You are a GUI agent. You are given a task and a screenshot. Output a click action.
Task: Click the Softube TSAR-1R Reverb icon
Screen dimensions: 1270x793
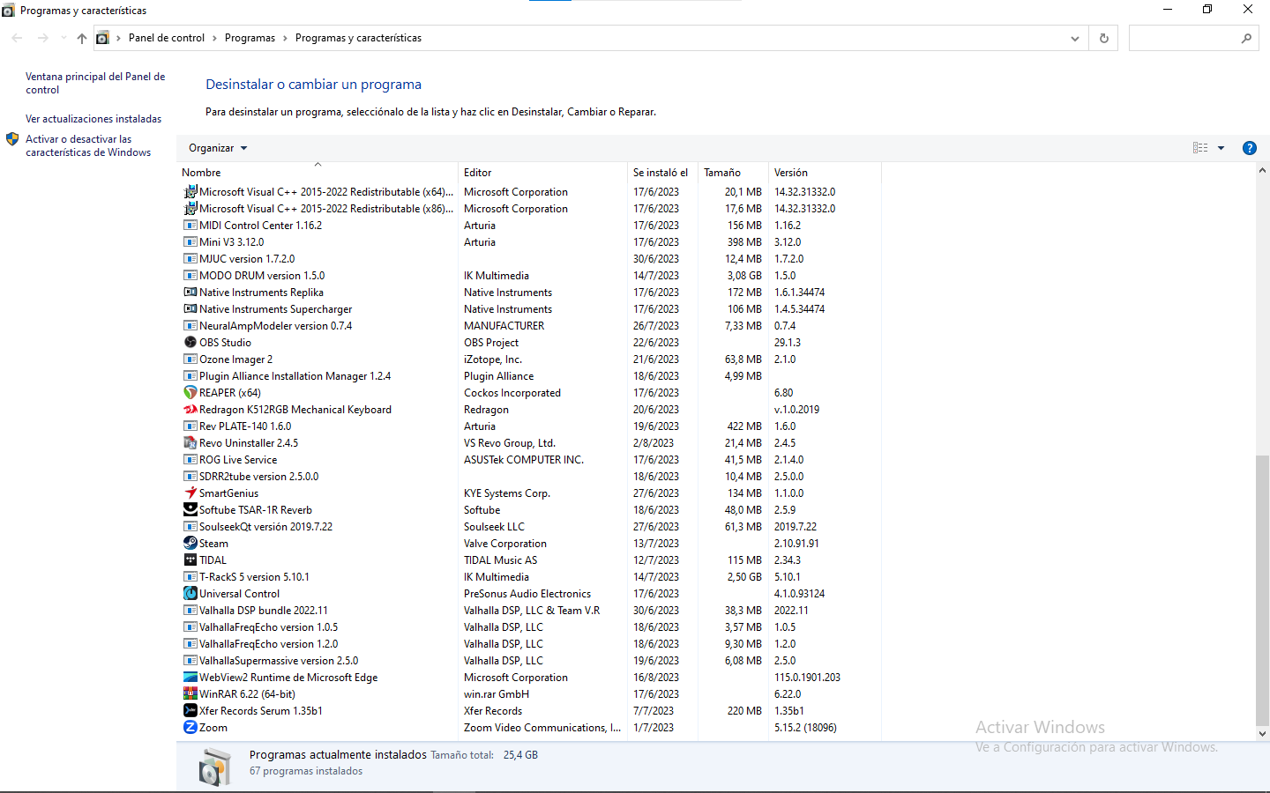coord(190,510)
